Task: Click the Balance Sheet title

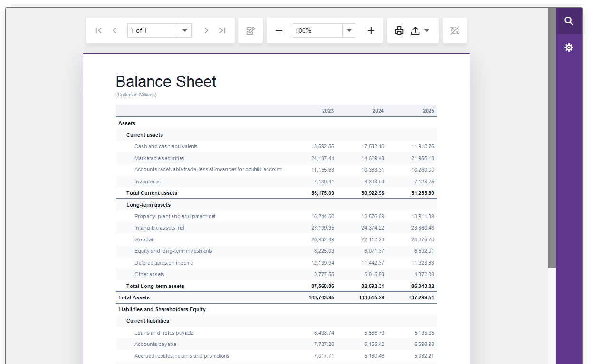Action: 166,82
